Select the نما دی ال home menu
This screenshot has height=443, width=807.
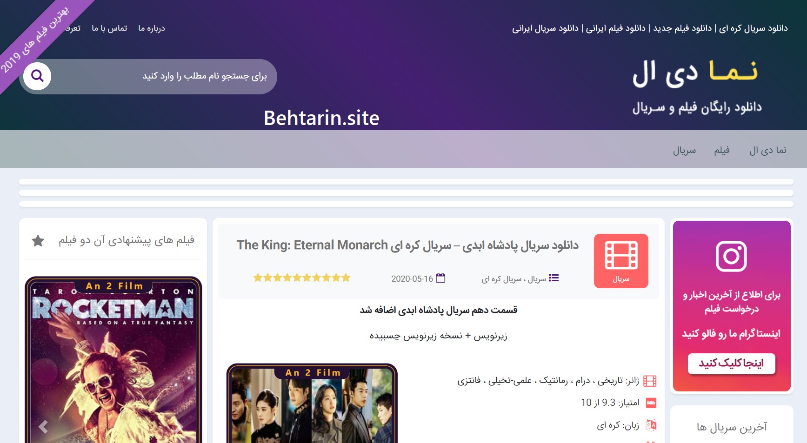tap(768, 150)
